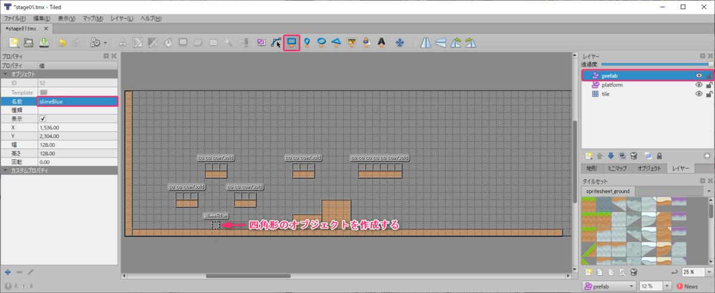Viewport: 715px width, 293px height.
Task: Click the Flip Horizontally icon
Action: pyautogui.click(x=426, y=43)
